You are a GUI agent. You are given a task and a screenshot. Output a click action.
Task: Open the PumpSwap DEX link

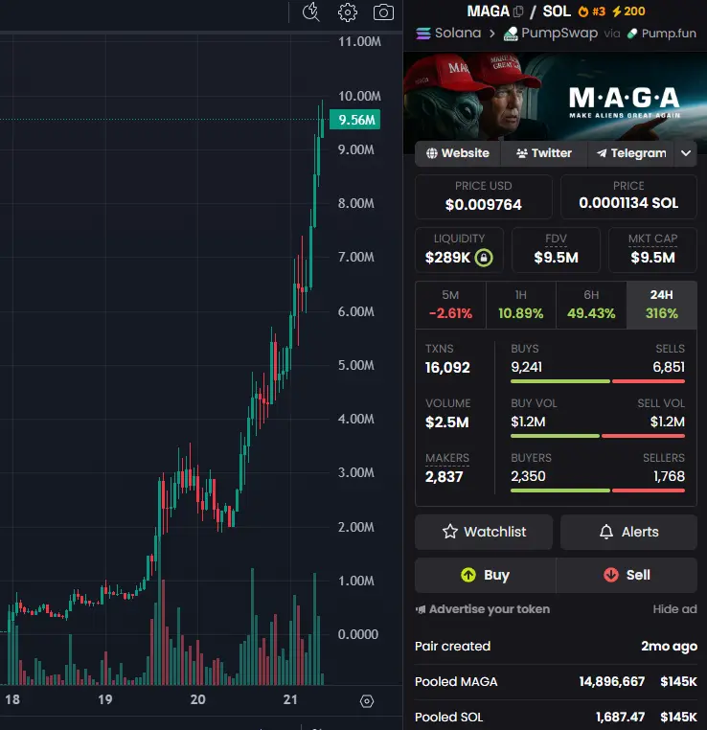click(550, 34)
